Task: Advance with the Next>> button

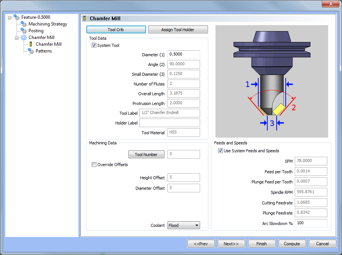Action: pyautogui.click(x=231, y=244)
